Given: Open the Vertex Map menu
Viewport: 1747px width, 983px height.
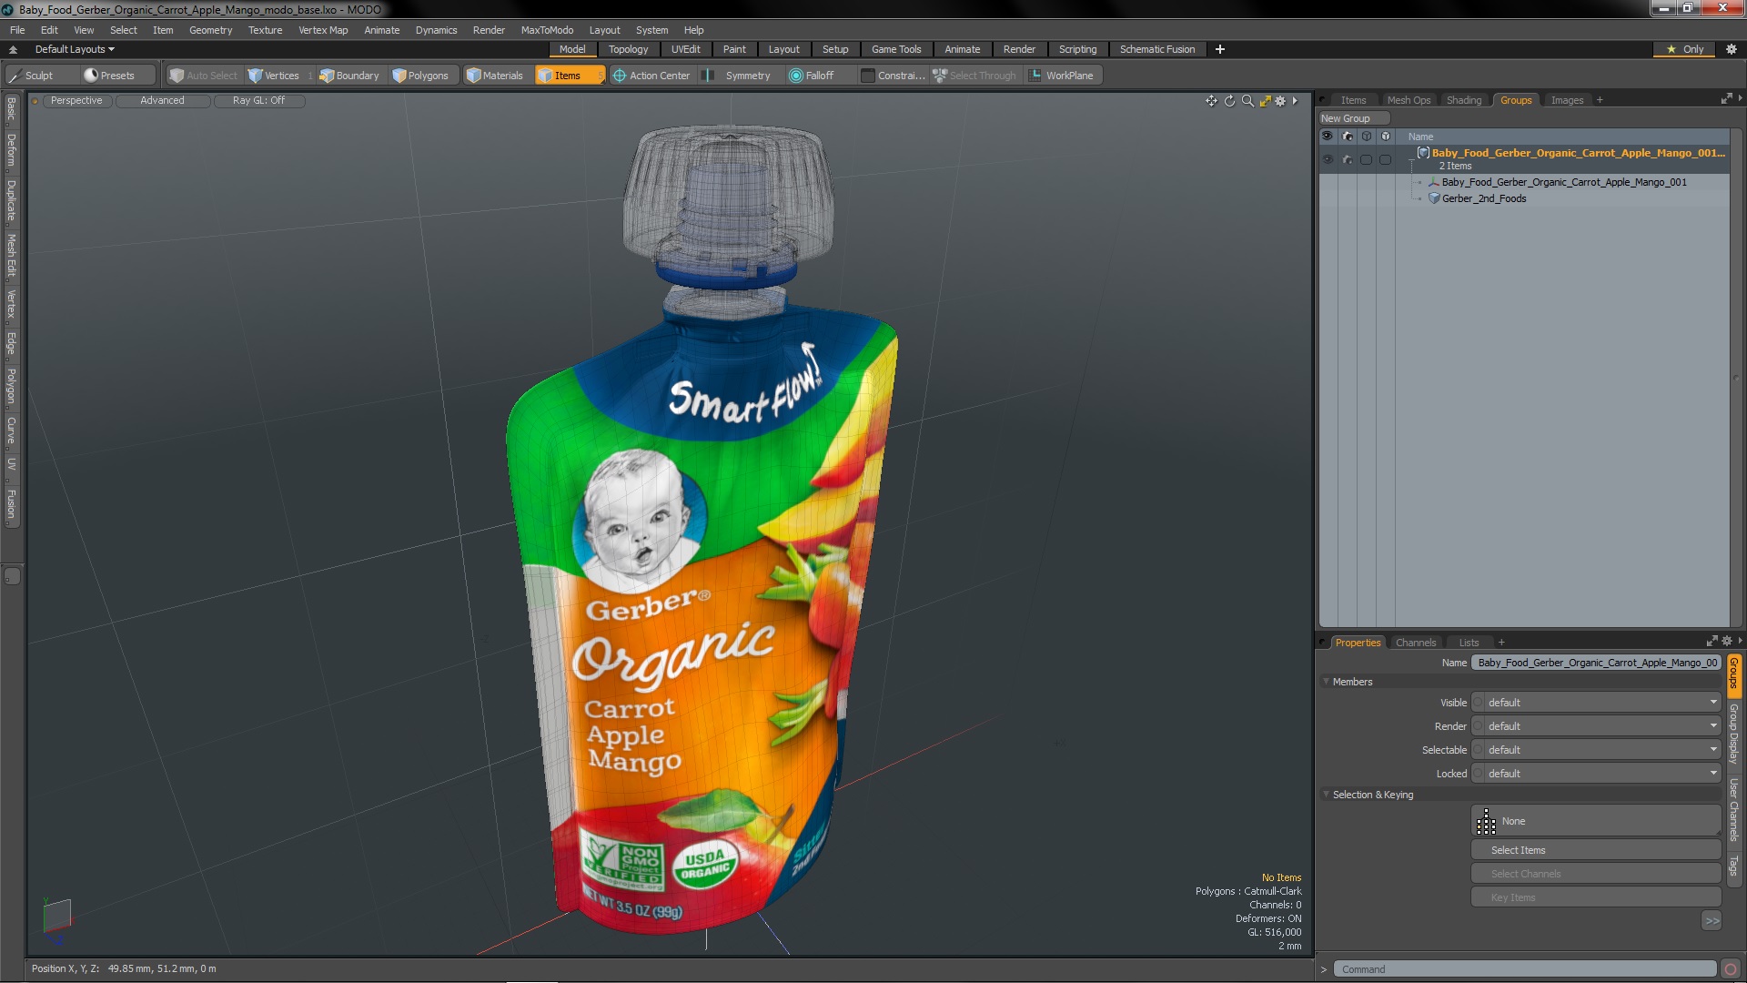Looking at the screenshot, I should click(323, 30).
